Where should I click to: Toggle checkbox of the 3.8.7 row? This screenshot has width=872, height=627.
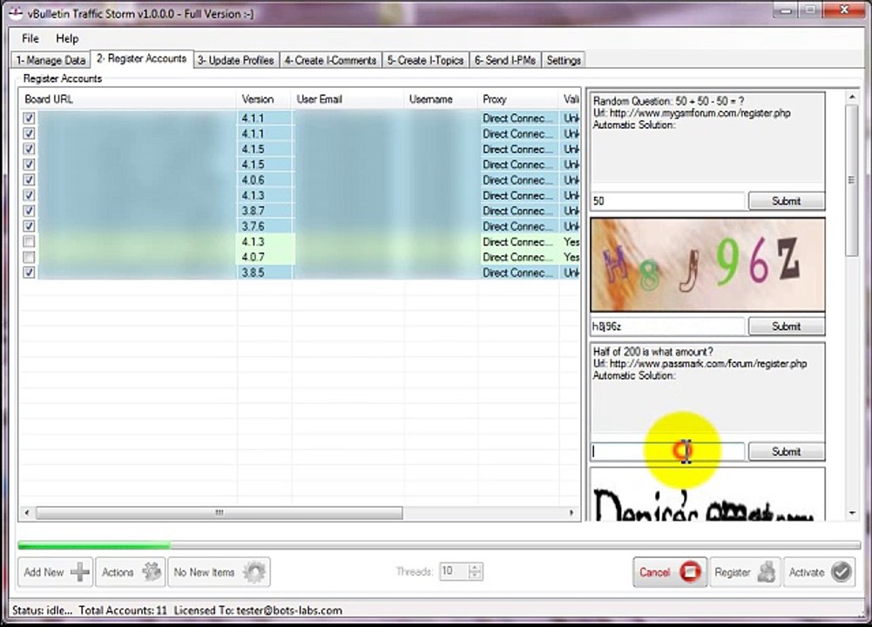tap(29, 211)
